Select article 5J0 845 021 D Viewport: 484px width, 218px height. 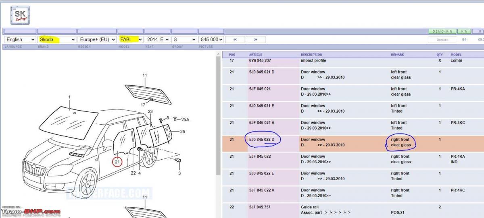tap(262, 72)
